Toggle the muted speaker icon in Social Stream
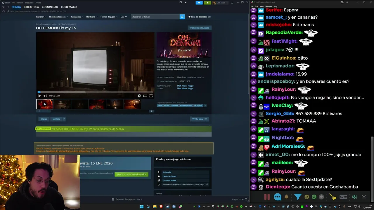Image resolution: width=374 pixels, height=210 pixels. 354,197
